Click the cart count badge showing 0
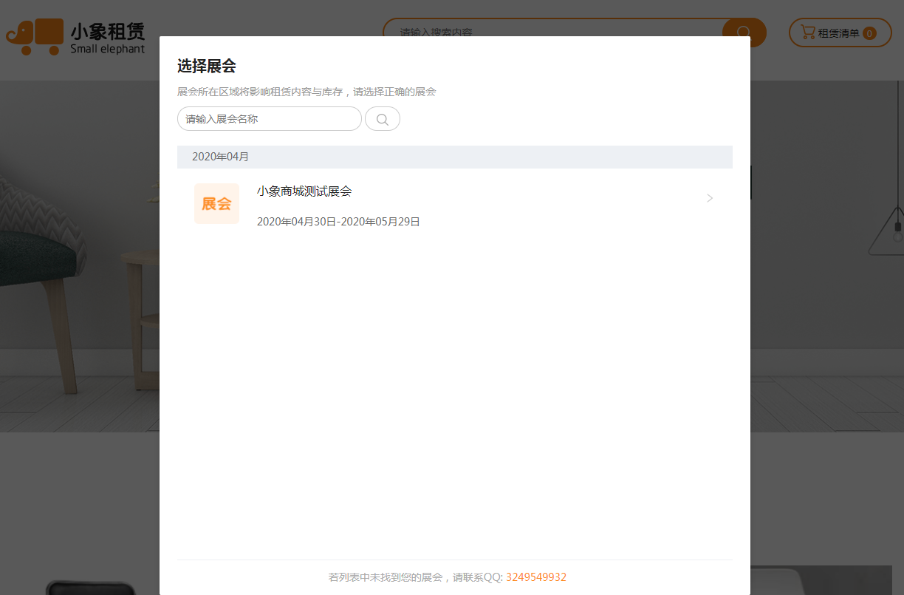 click(x=869, y=33)
